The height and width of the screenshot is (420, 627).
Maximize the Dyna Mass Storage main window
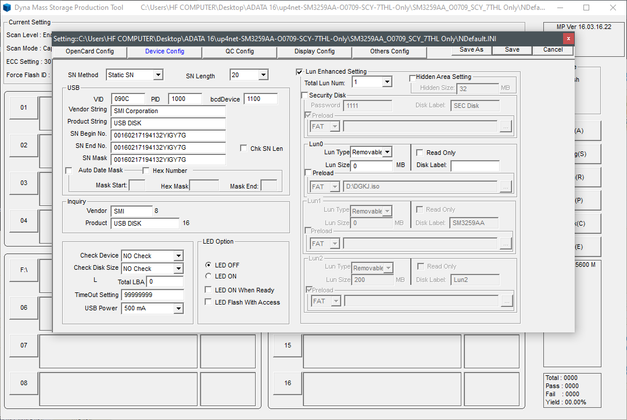(x=586, y=8)
